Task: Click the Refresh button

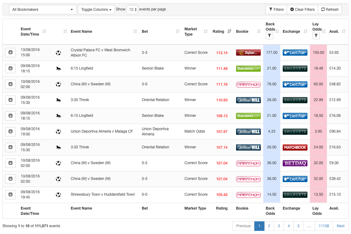Action: tap(330, 10)
